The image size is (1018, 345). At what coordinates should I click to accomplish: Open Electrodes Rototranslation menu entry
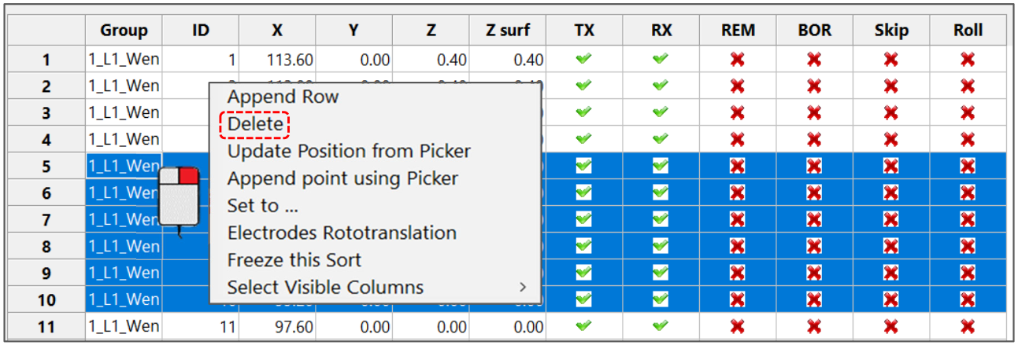pyautogui.click(x=342, y=233)
